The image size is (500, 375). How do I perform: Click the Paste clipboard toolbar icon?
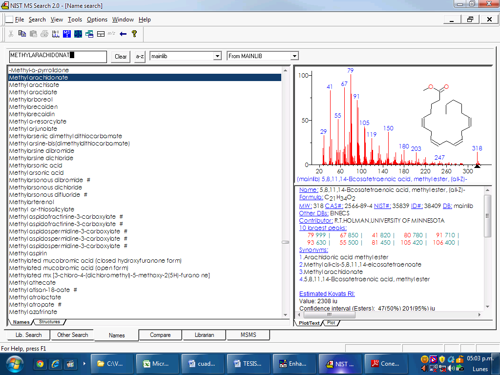pyautogui.click(x=33, y=34)
